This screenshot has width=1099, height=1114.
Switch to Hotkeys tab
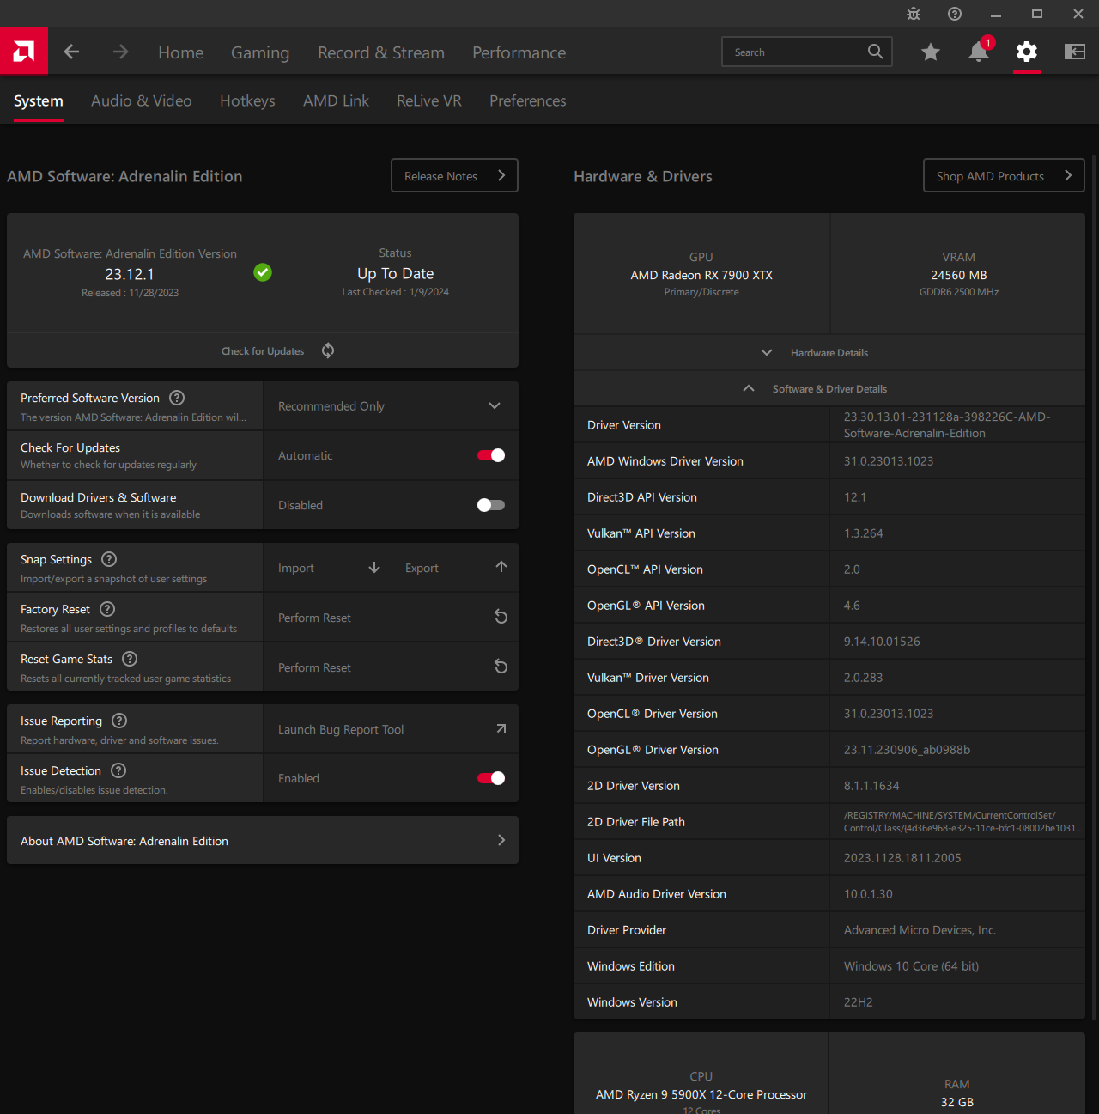point(247,100)
